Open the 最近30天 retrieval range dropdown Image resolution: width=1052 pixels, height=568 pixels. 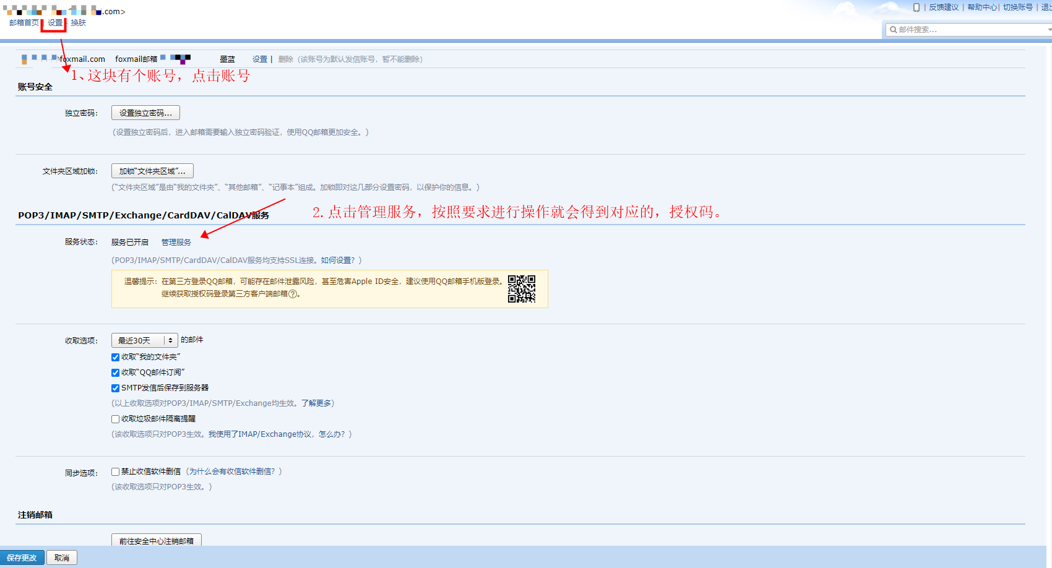click(x=144, y=340)
